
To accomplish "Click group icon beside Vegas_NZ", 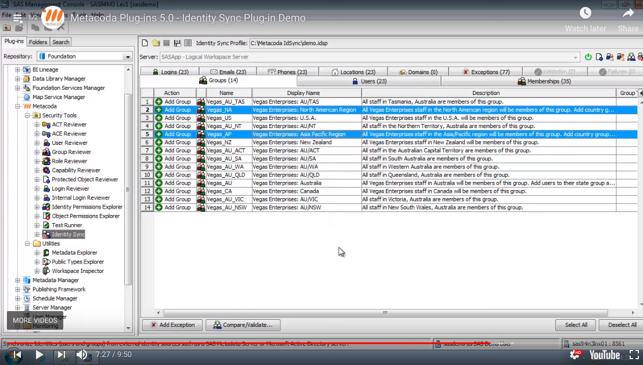I will (201, 143).
